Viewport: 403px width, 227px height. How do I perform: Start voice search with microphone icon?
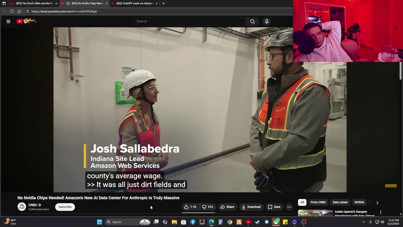[x=267, y=21]
